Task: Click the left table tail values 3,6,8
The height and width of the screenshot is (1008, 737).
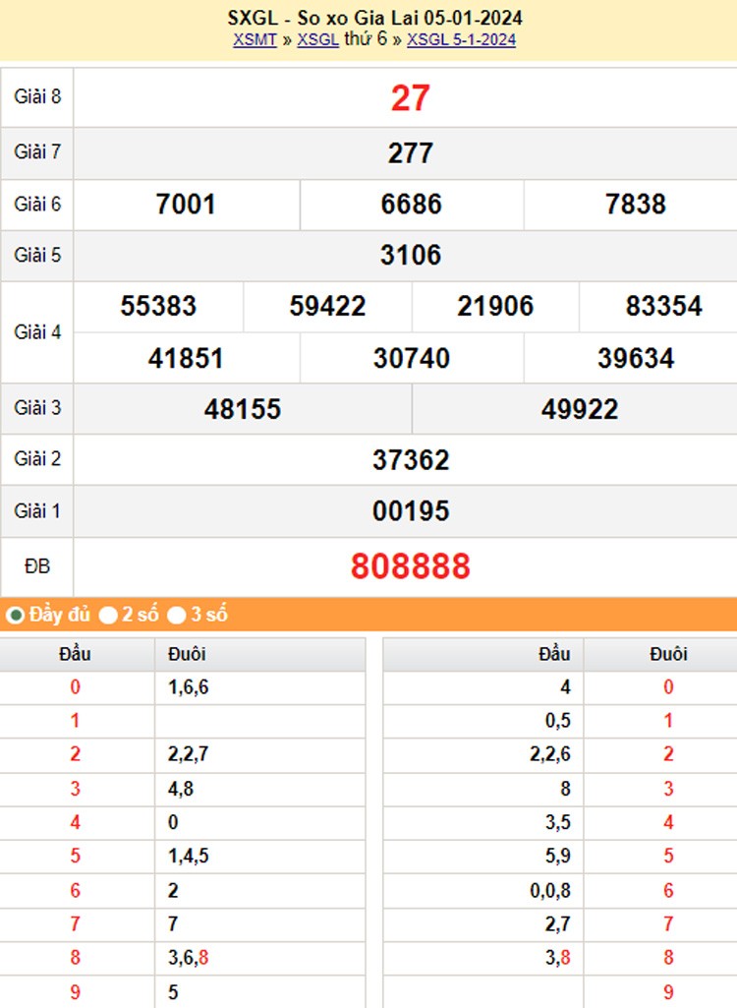Action: coord(189,957)
